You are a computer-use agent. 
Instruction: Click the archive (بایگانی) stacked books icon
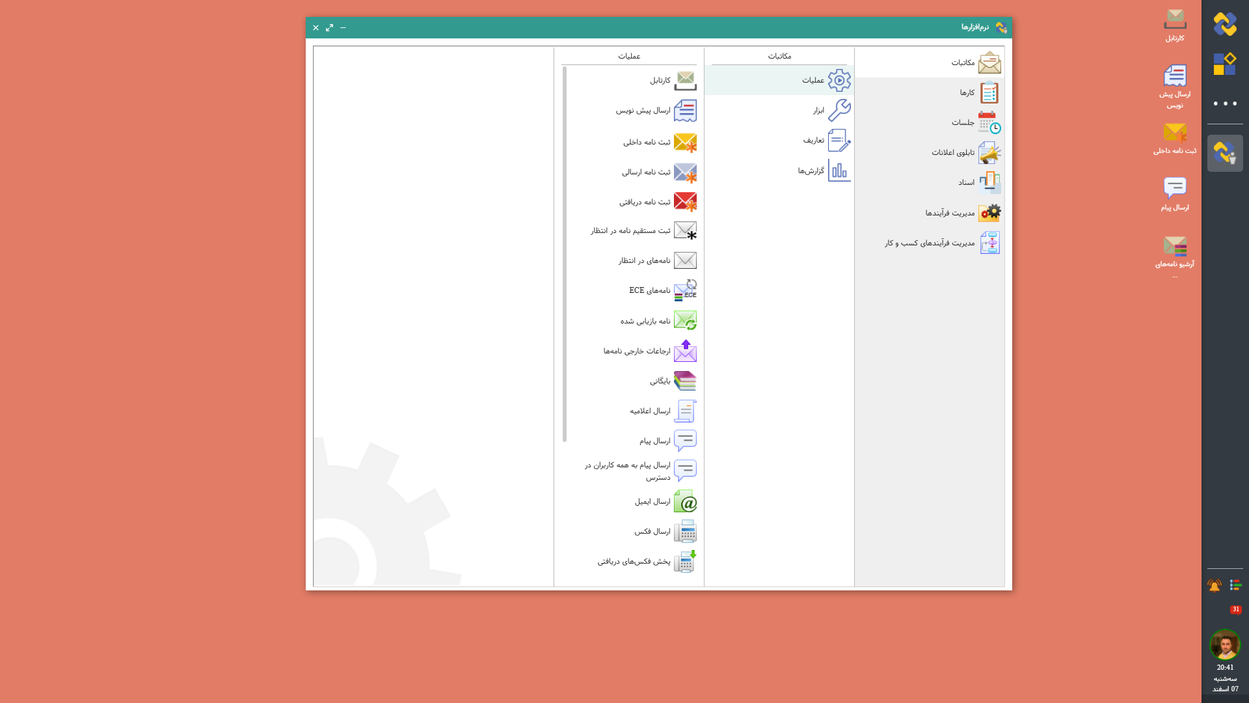pos(685,381)
